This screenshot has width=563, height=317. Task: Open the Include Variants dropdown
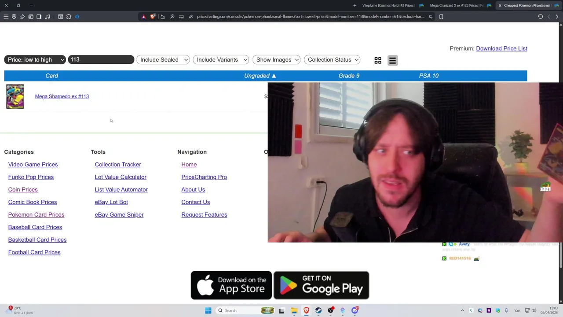221,59
